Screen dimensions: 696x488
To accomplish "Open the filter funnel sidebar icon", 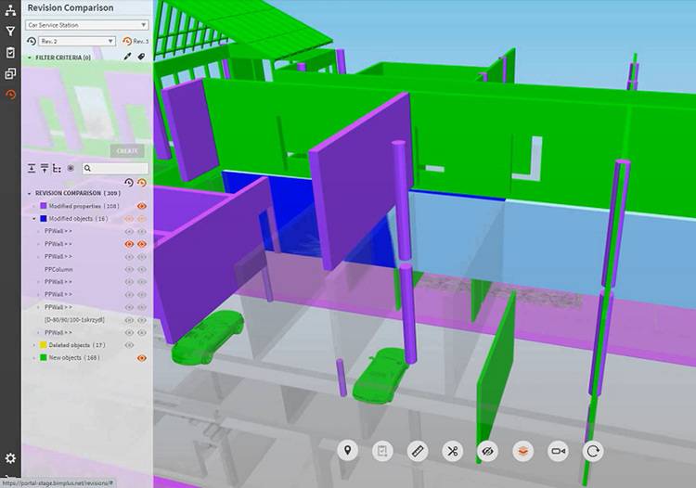I will pyautogui.click(x=10, y=32).
